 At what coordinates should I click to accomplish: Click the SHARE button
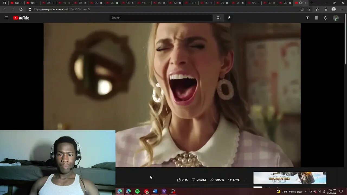coord(217,180)
